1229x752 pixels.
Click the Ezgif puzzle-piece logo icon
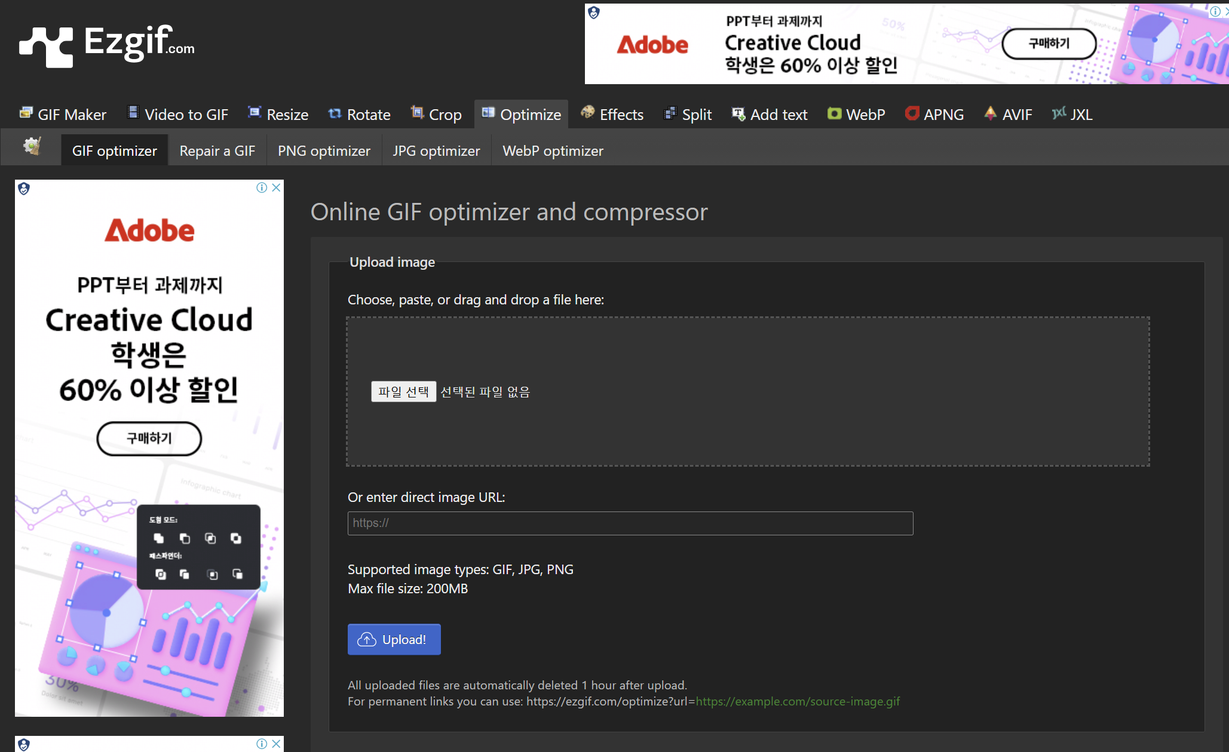click(46, 47)
